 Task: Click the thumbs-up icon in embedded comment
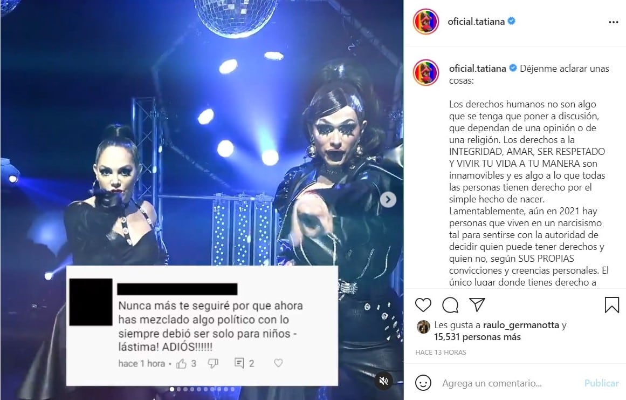tap(181, 363)
